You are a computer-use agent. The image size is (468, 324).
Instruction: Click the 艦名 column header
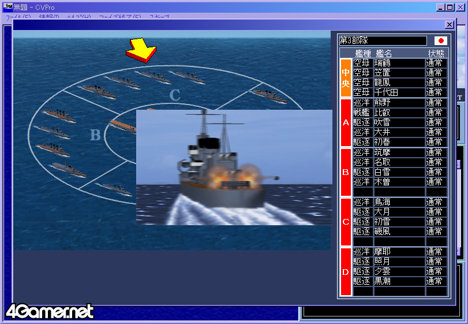point(384,54)
